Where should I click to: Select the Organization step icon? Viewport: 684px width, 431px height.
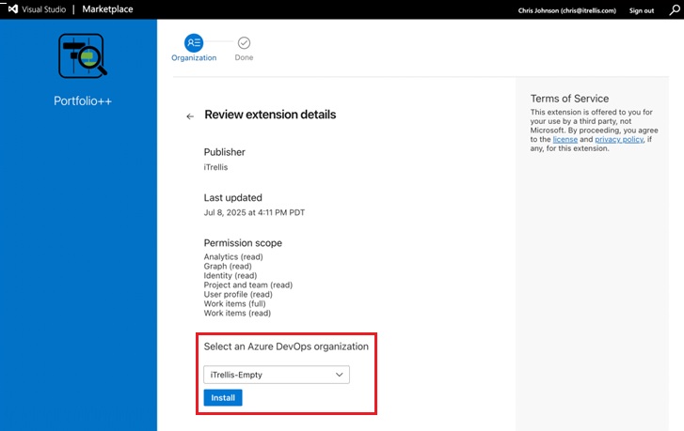(194, 42)
